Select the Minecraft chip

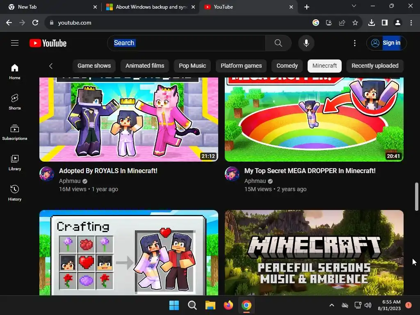(324, 66)
